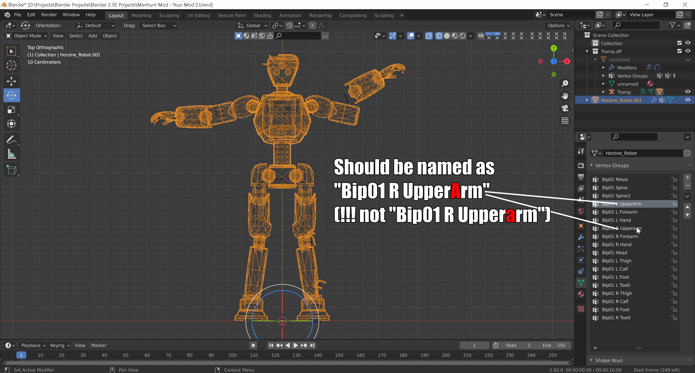The image size is (695, 373).
Task: Activate the Annotate pencil tool
Action: click(11, 140)
